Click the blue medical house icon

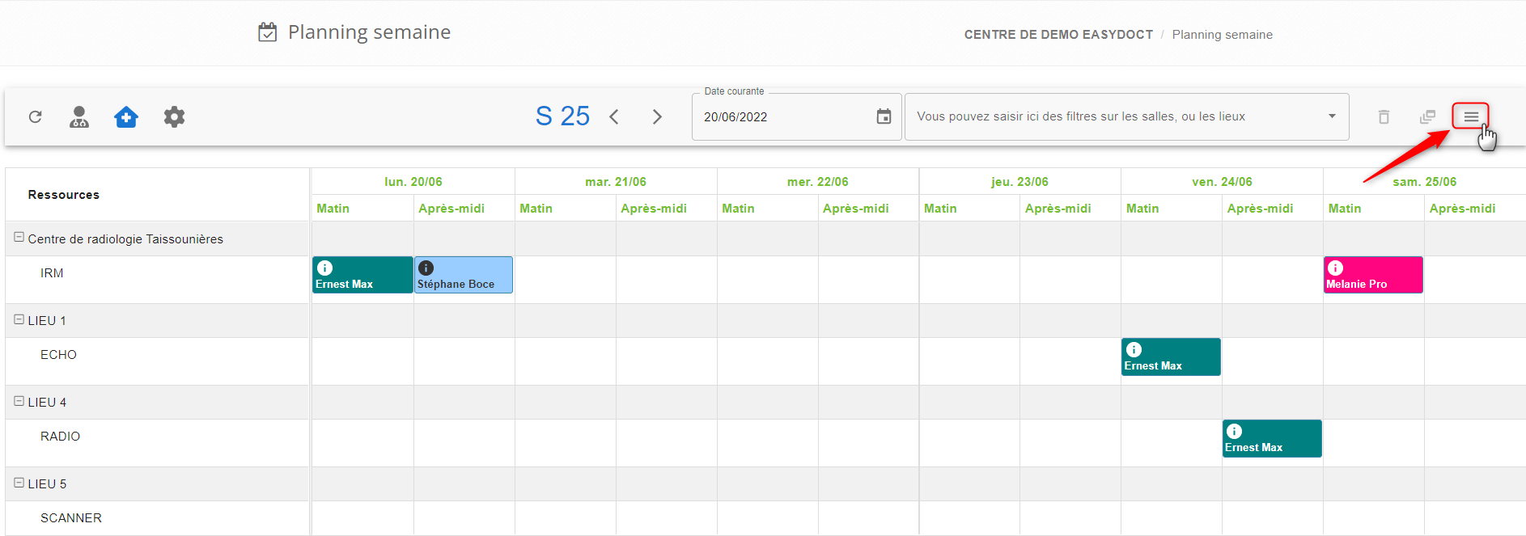pyautogui.click(x=126, y=117)
